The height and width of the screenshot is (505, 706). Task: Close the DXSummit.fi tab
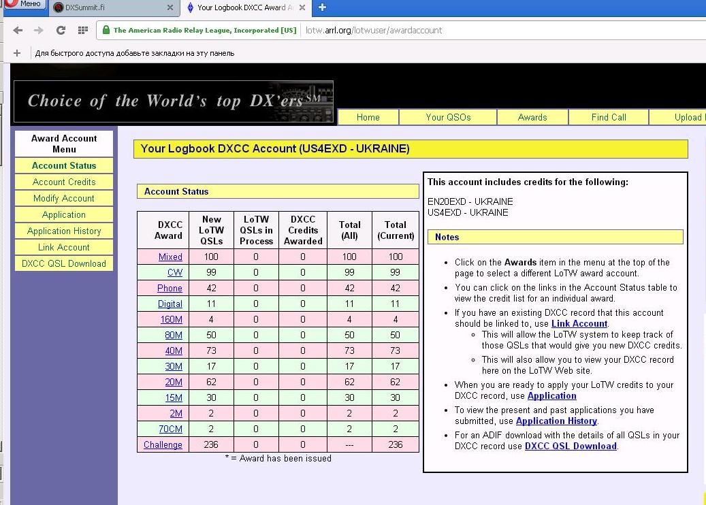(x=170, y=7)
